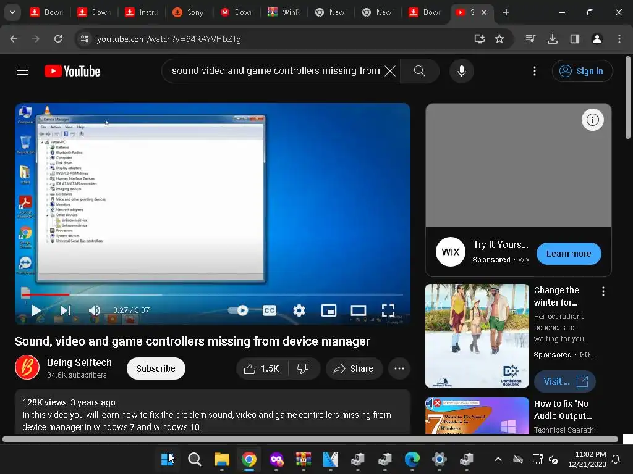Open Chrome profile menu
The width and height of the screenshot is (633, 474).
597,39
